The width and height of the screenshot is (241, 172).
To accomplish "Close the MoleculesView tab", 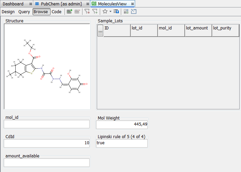I will coord(132,4).
